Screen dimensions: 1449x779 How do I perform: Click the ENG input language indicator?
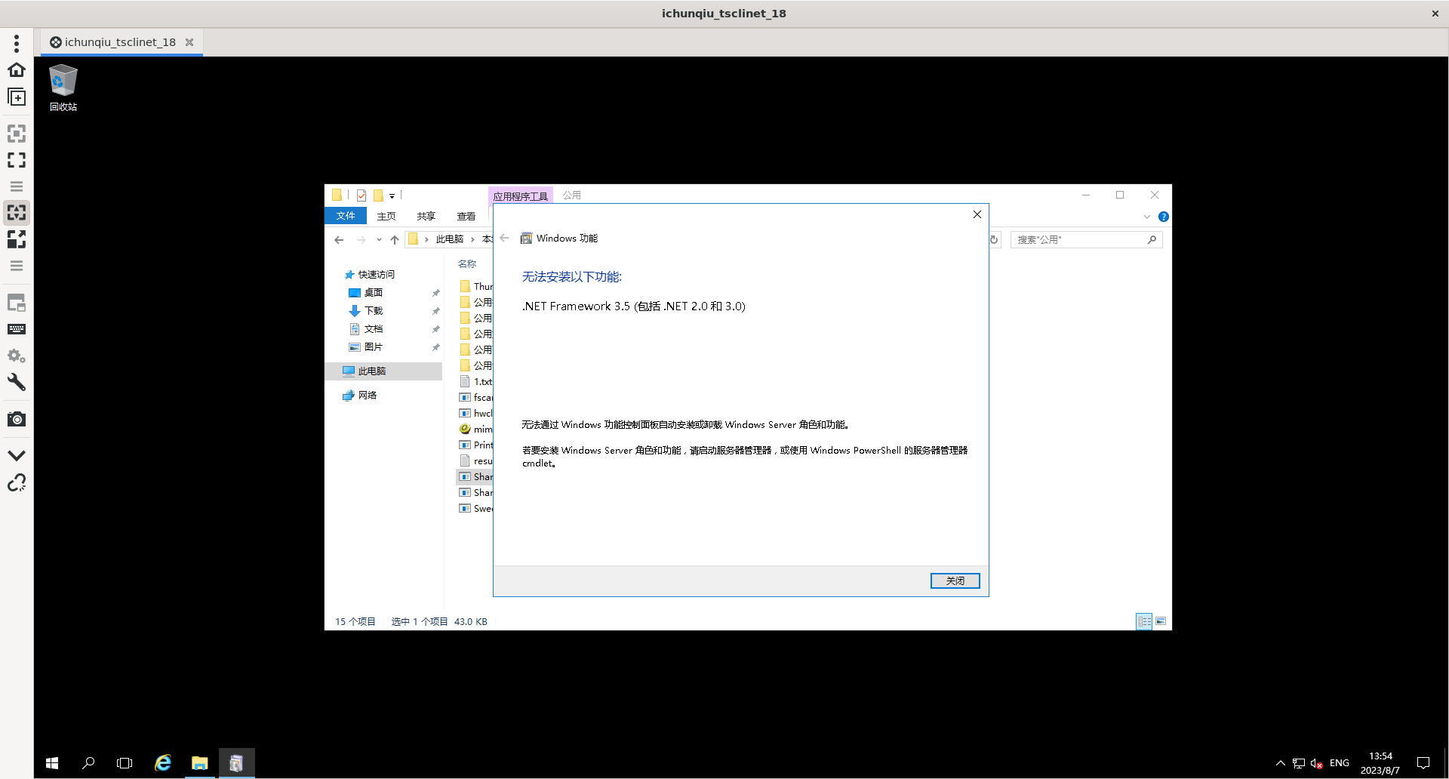click(x=1340, y=763)
